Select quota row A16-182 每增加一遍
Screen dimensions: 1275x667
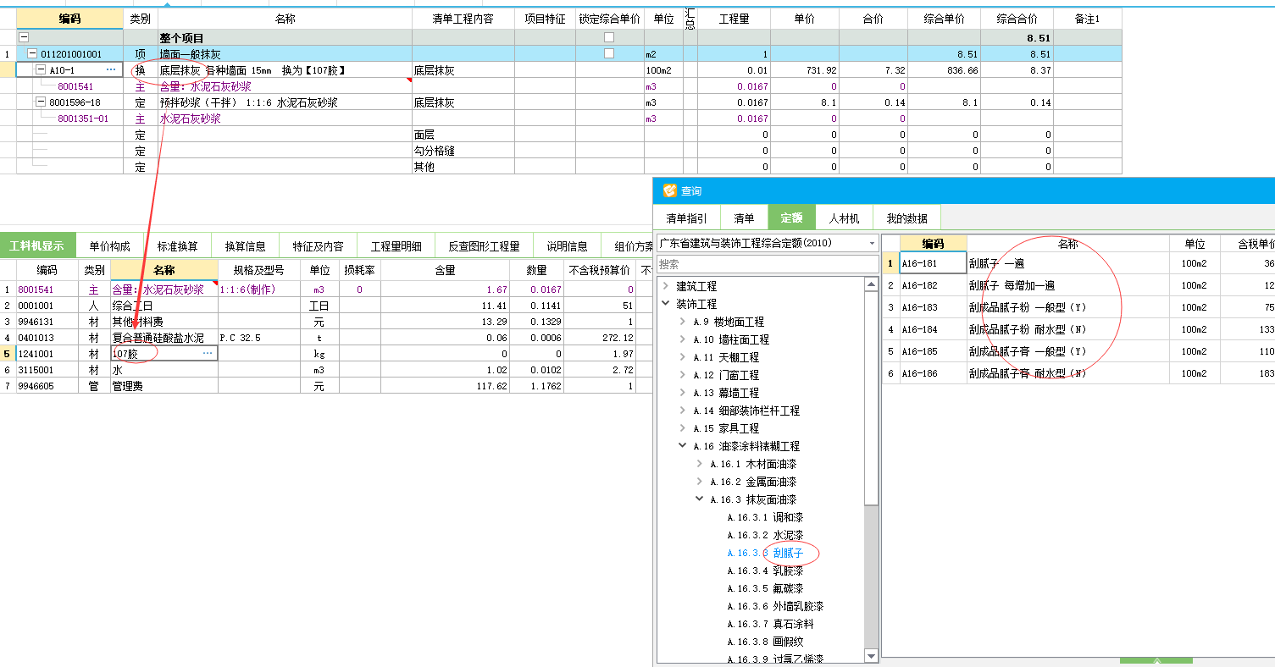[1078, 285]
